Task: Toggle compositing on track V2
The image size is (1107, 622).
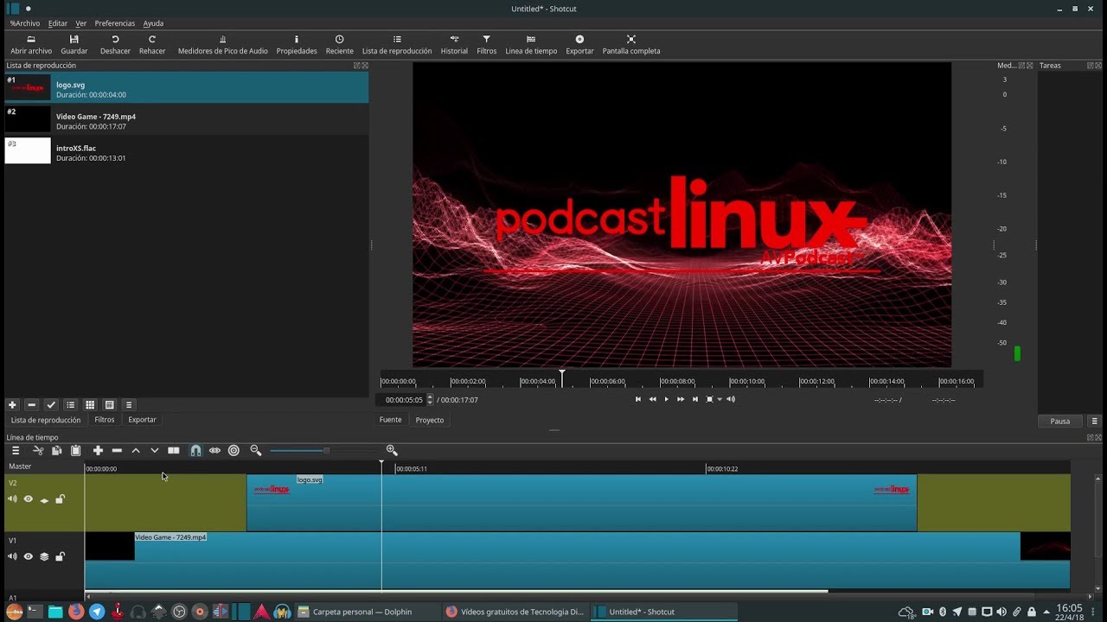Action: coord(44,499)
